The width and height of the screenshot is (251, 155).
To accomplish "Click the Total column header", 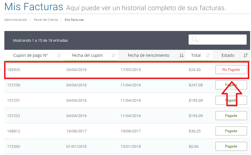I will pyautogui.click(x=199, y=55).
